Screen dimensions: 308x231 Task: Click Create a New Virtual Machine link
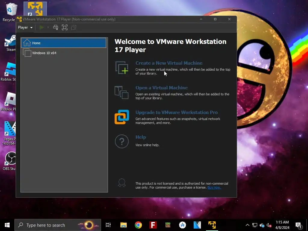pyautogui.click(x=169, y=63)
